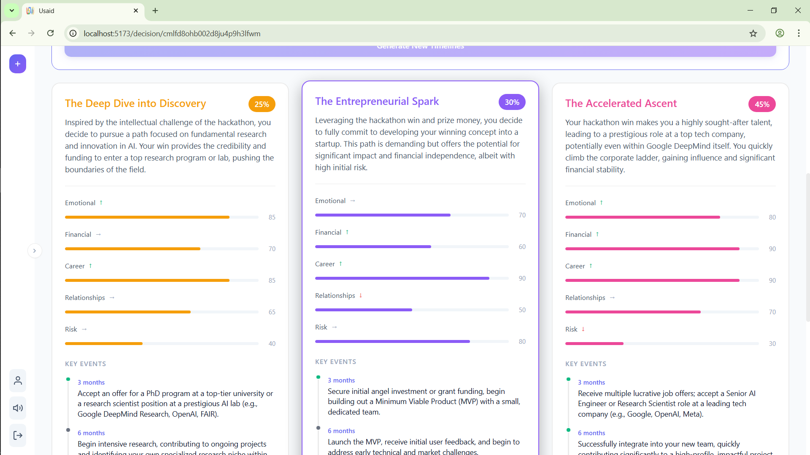The image size is (810, 455).
Task: Open the tab search dropdown
Action: 12,11
